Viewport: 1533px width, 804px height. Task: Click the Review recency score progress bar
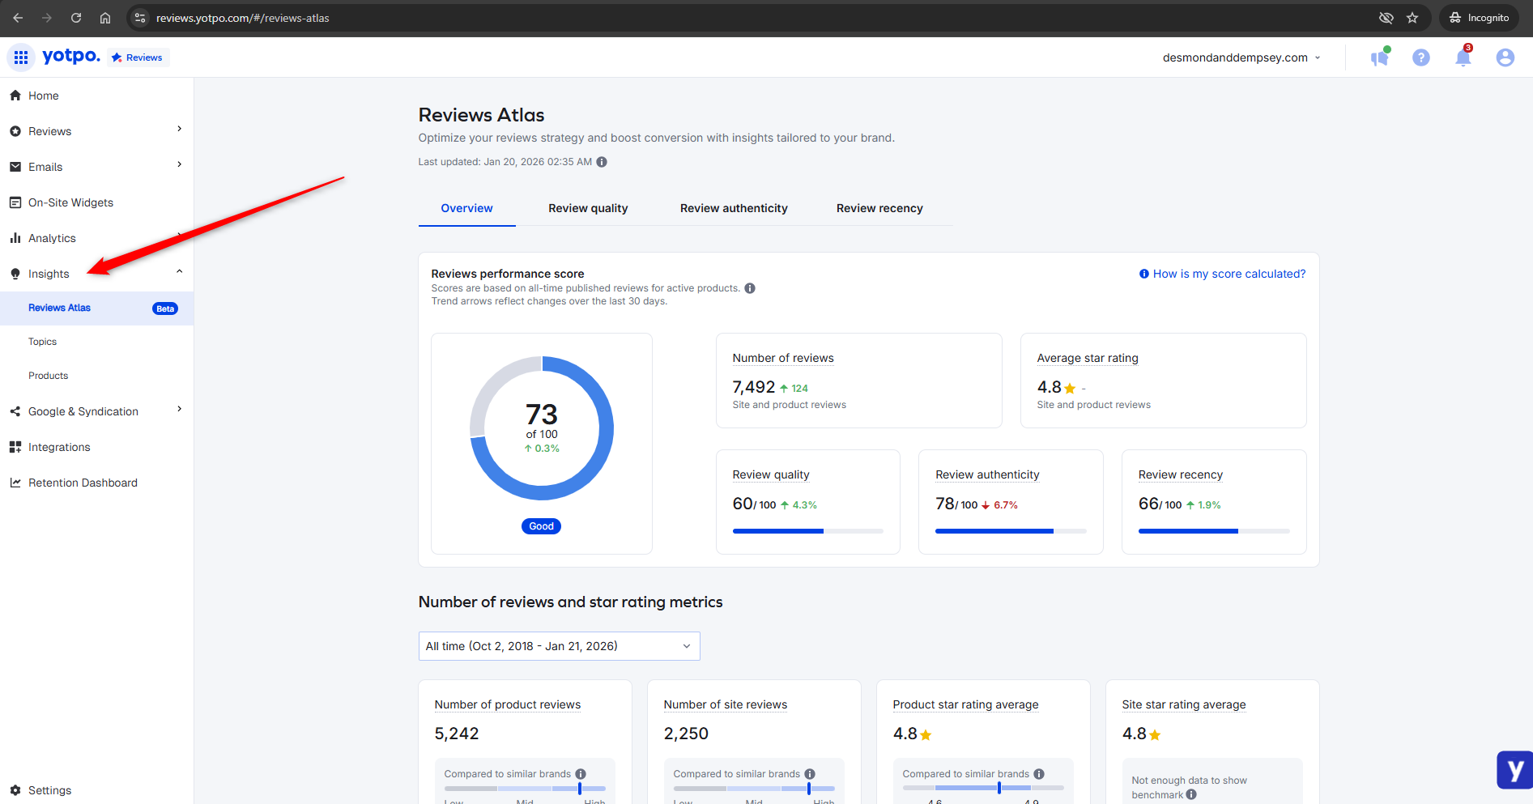pos(1214,531)
